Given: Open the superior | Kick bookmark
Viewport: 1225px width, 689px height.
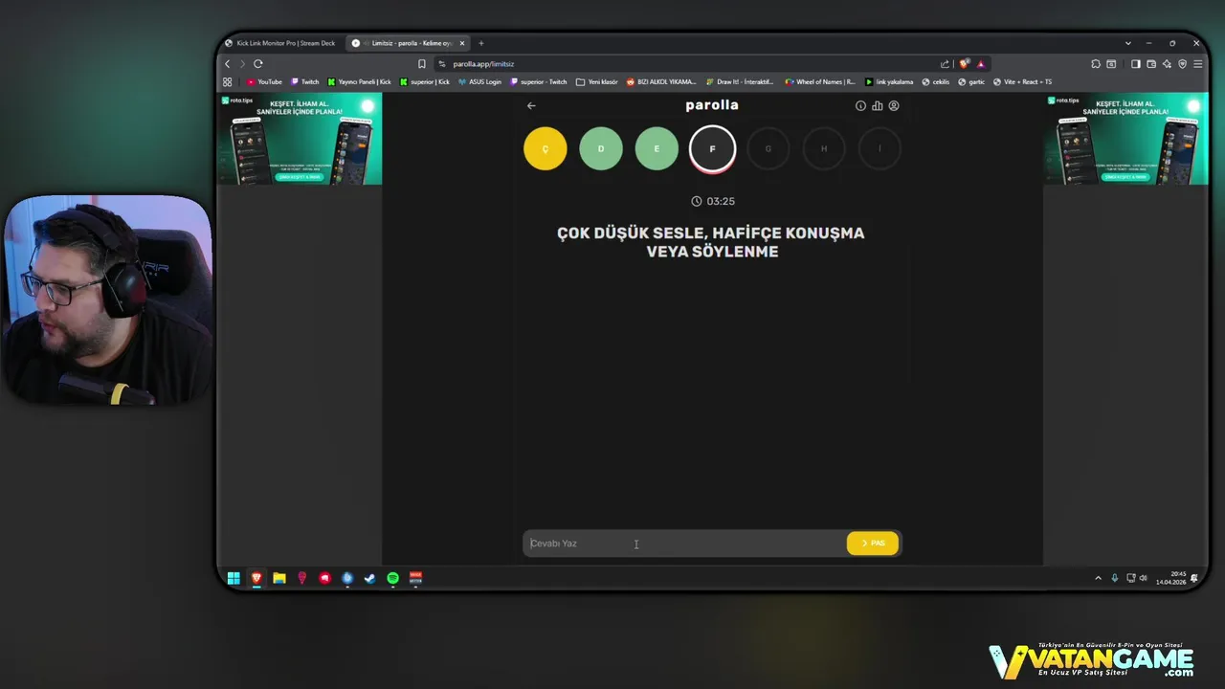Looking at the screenshot, I should point(425,82).
